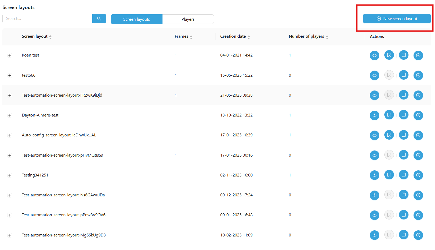Click the layout icon in test666 row
The height and width of the screenshot is (250, 435).
(x=403, y=75)
